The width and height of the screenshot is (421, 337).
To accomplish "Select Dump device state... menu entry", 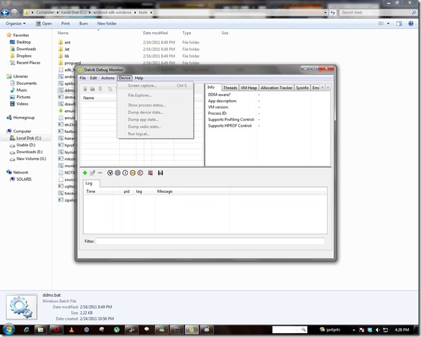I will (155, 112).
